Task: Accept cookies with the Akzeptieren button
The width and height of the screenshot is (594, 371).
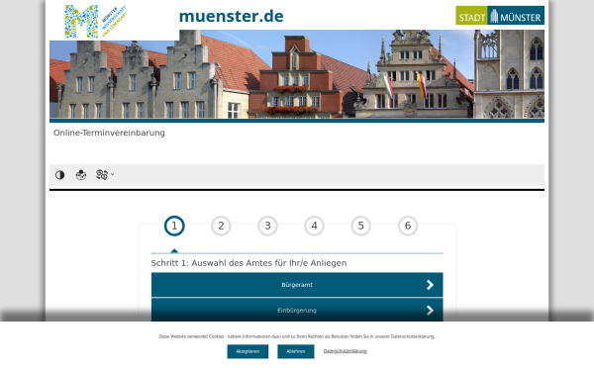Action: (x=247, y=351)
